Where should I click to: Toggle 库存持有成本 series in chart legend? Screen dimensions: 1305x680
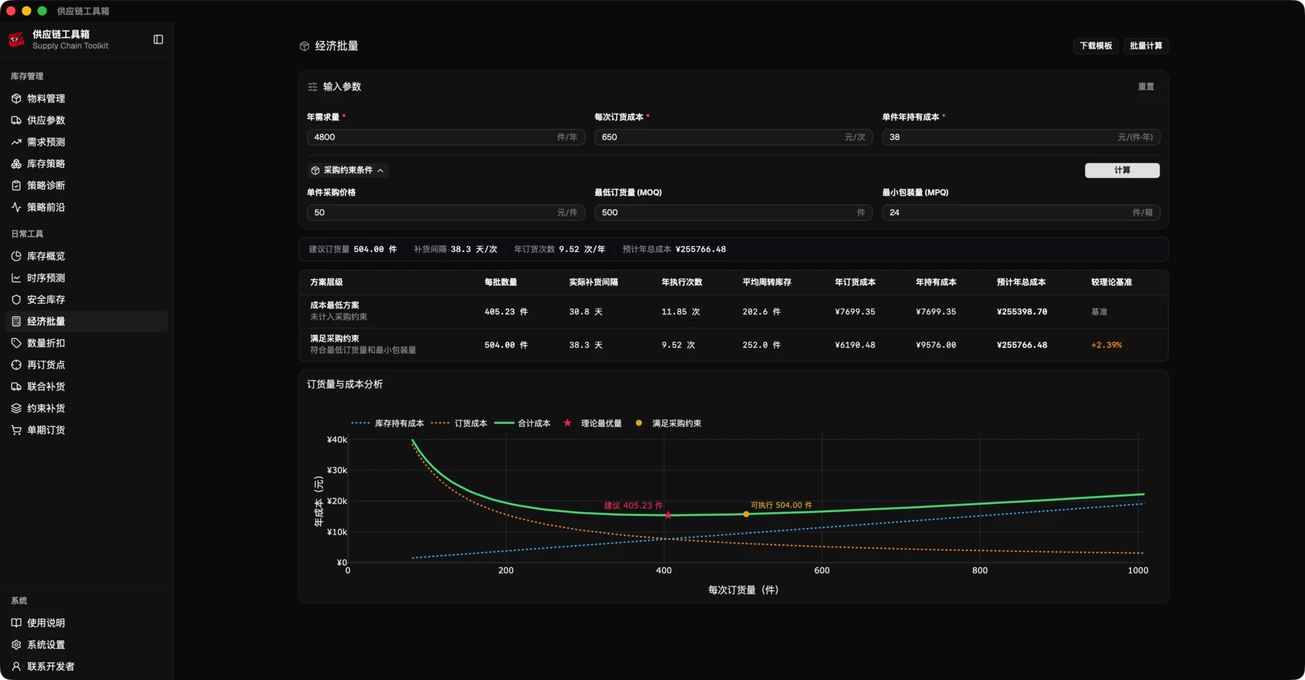387,423
